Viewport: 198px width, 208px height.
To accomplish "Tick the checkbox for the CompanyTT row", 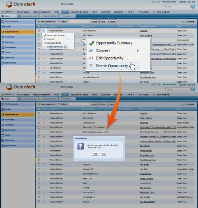I will coord(39,169).
